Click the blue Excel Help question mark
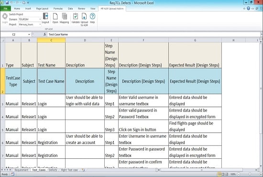 tap(248, 9)
